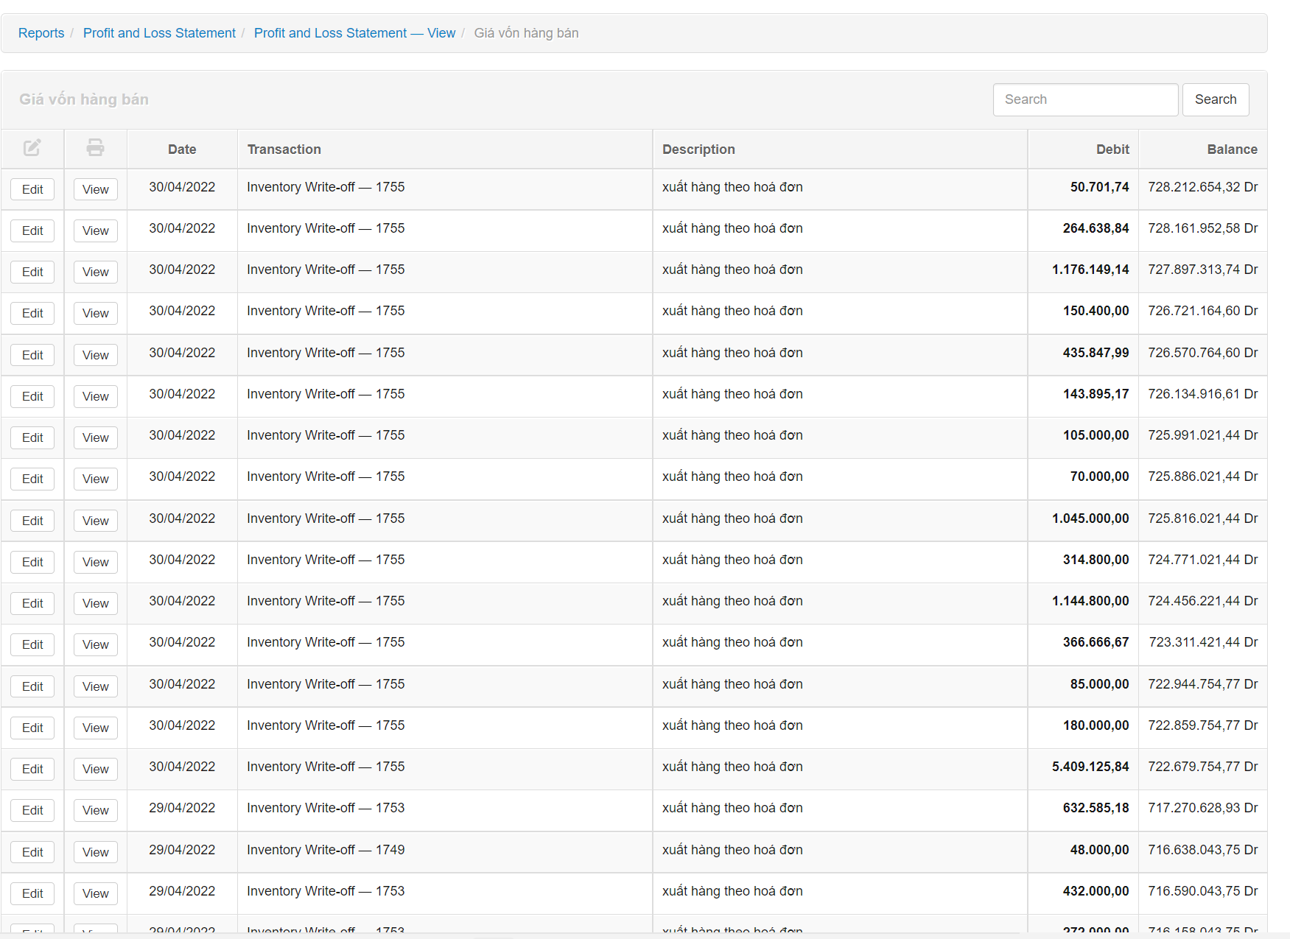
Task: Click Giá vốn hàng bán breadcrumb text
Action: coord(526,33)
